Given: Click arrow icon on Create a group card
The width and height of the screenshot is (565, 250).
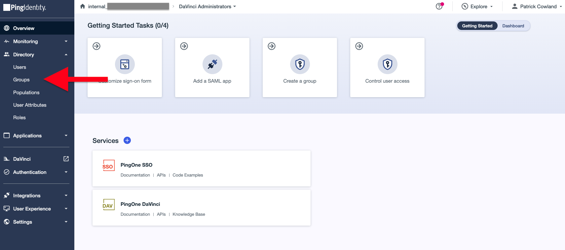Looking at the screenshot, I should click(x=272, y=46).
